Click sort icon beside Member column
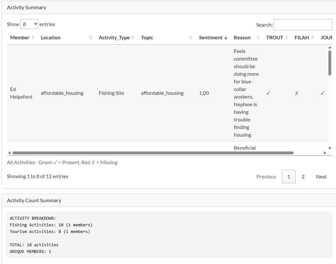Screen dimensions: 336x264 click(33, 38)
